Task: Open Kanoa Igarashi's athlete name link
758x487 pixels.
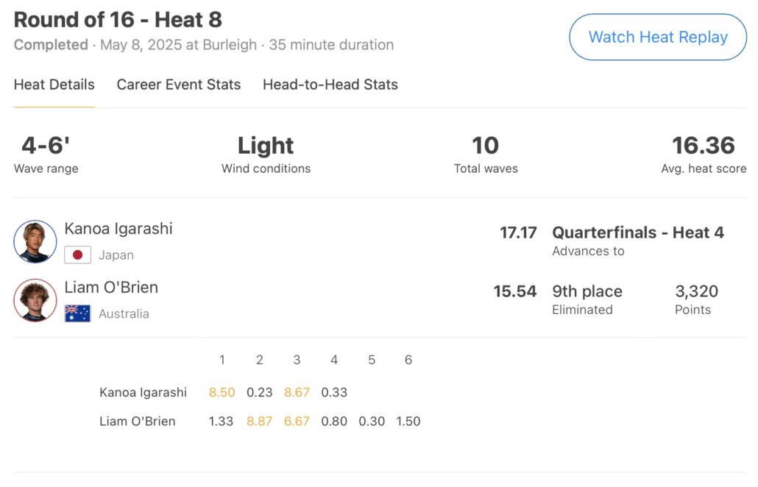Action: pyautogui.click(x=118, y=229)
